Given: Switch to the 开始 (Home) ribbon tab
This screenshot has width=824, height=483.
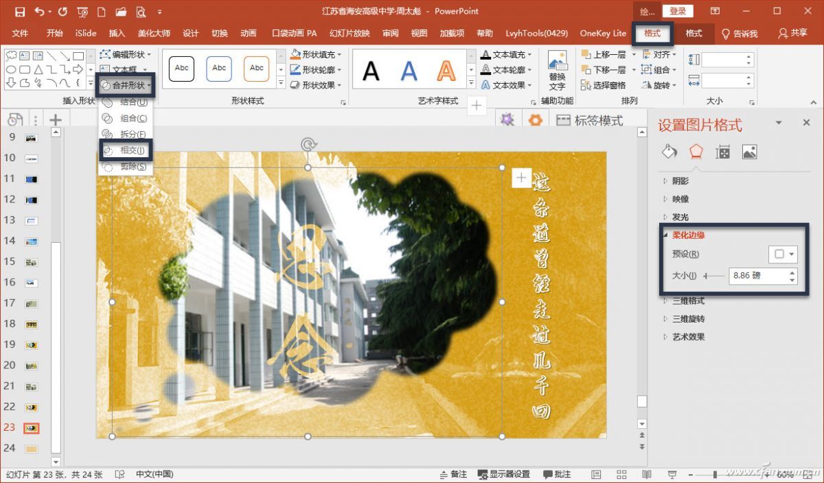Looking at the screenshot, I should coord(54,32).
